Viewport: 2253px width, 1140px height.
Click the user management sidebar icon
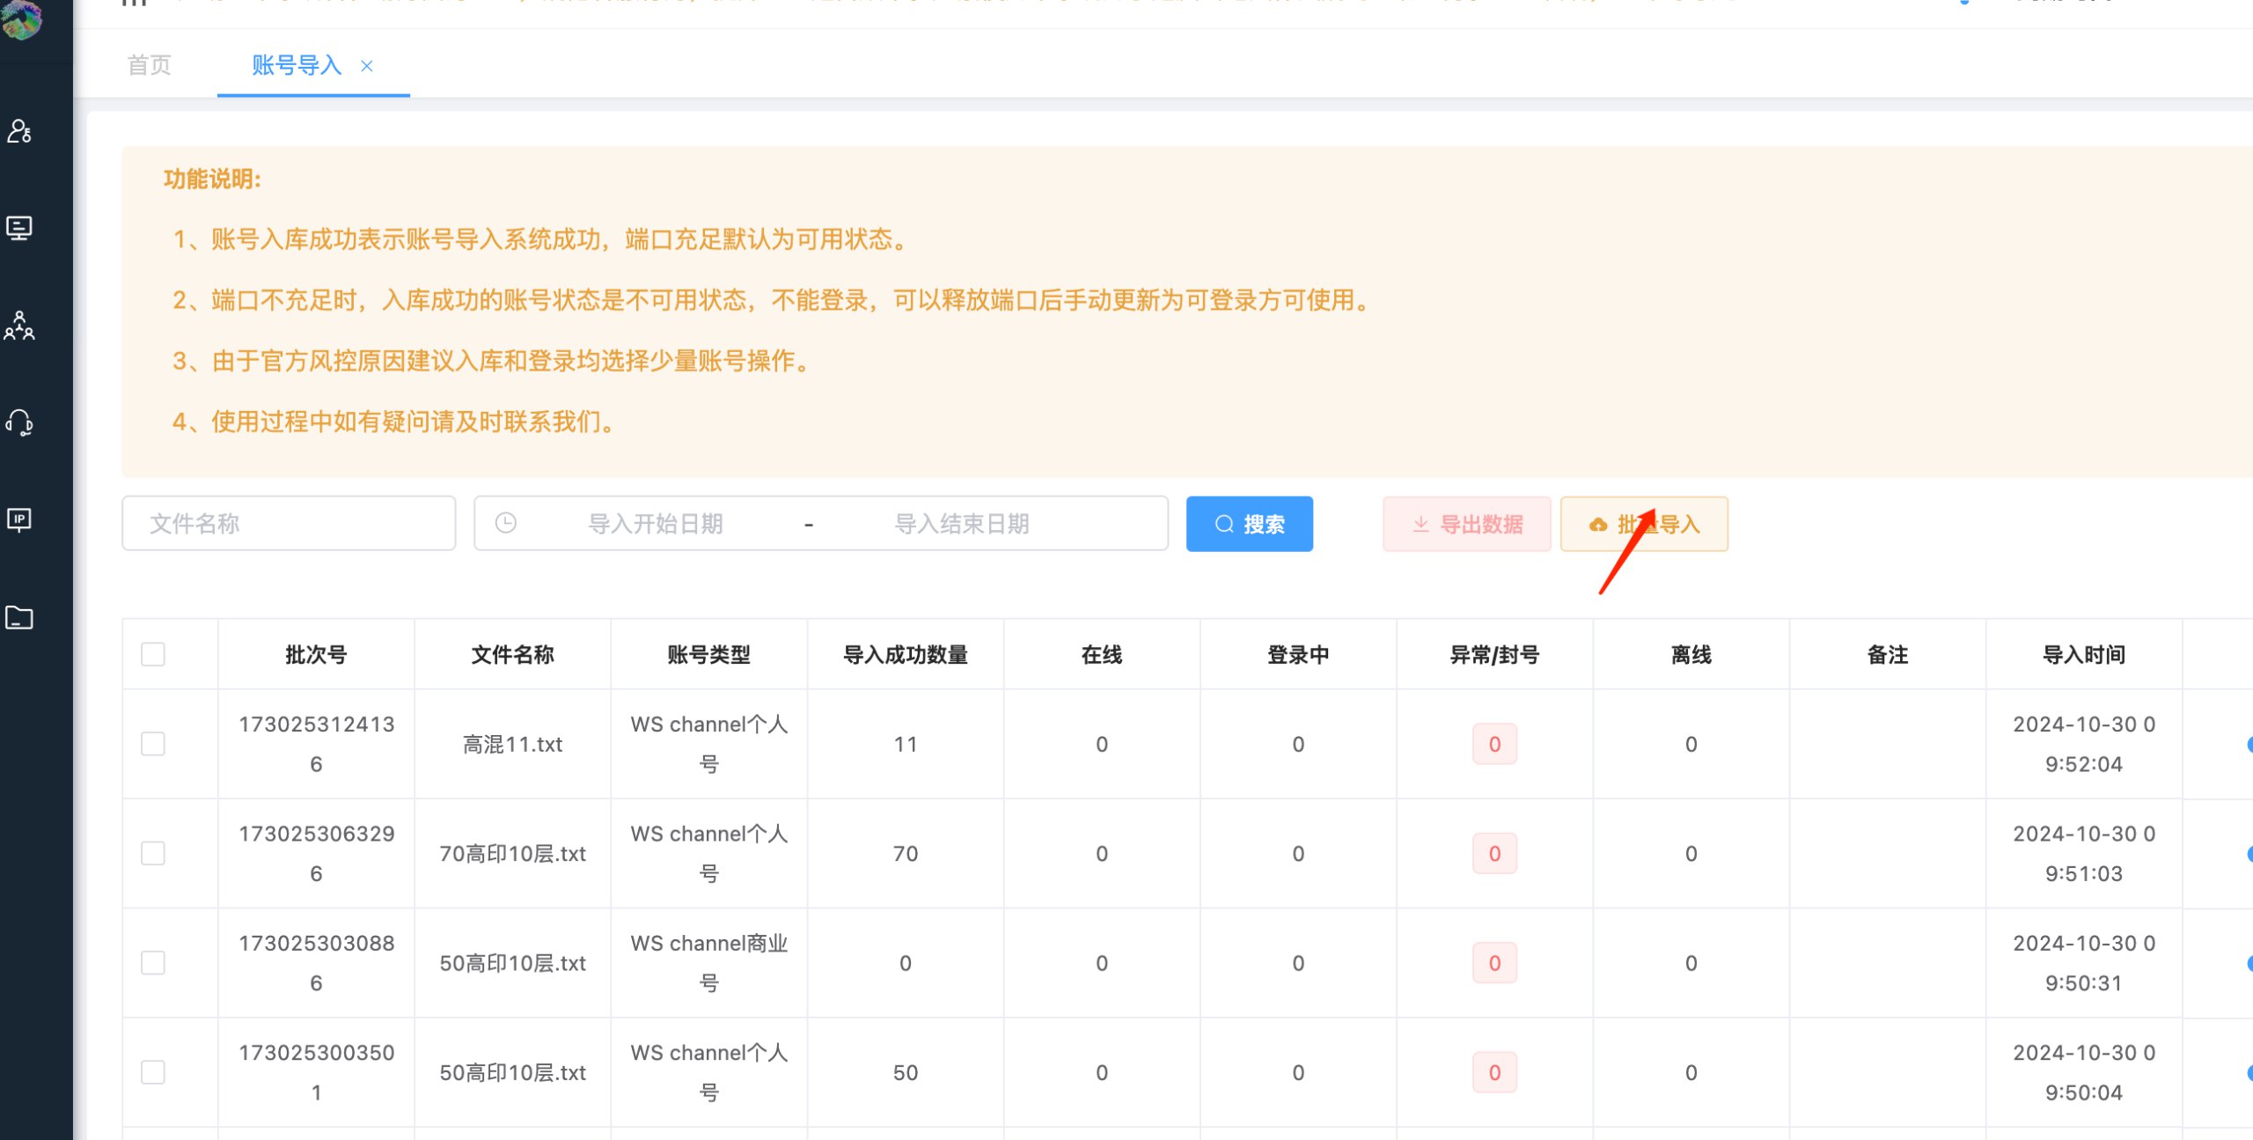19,131
